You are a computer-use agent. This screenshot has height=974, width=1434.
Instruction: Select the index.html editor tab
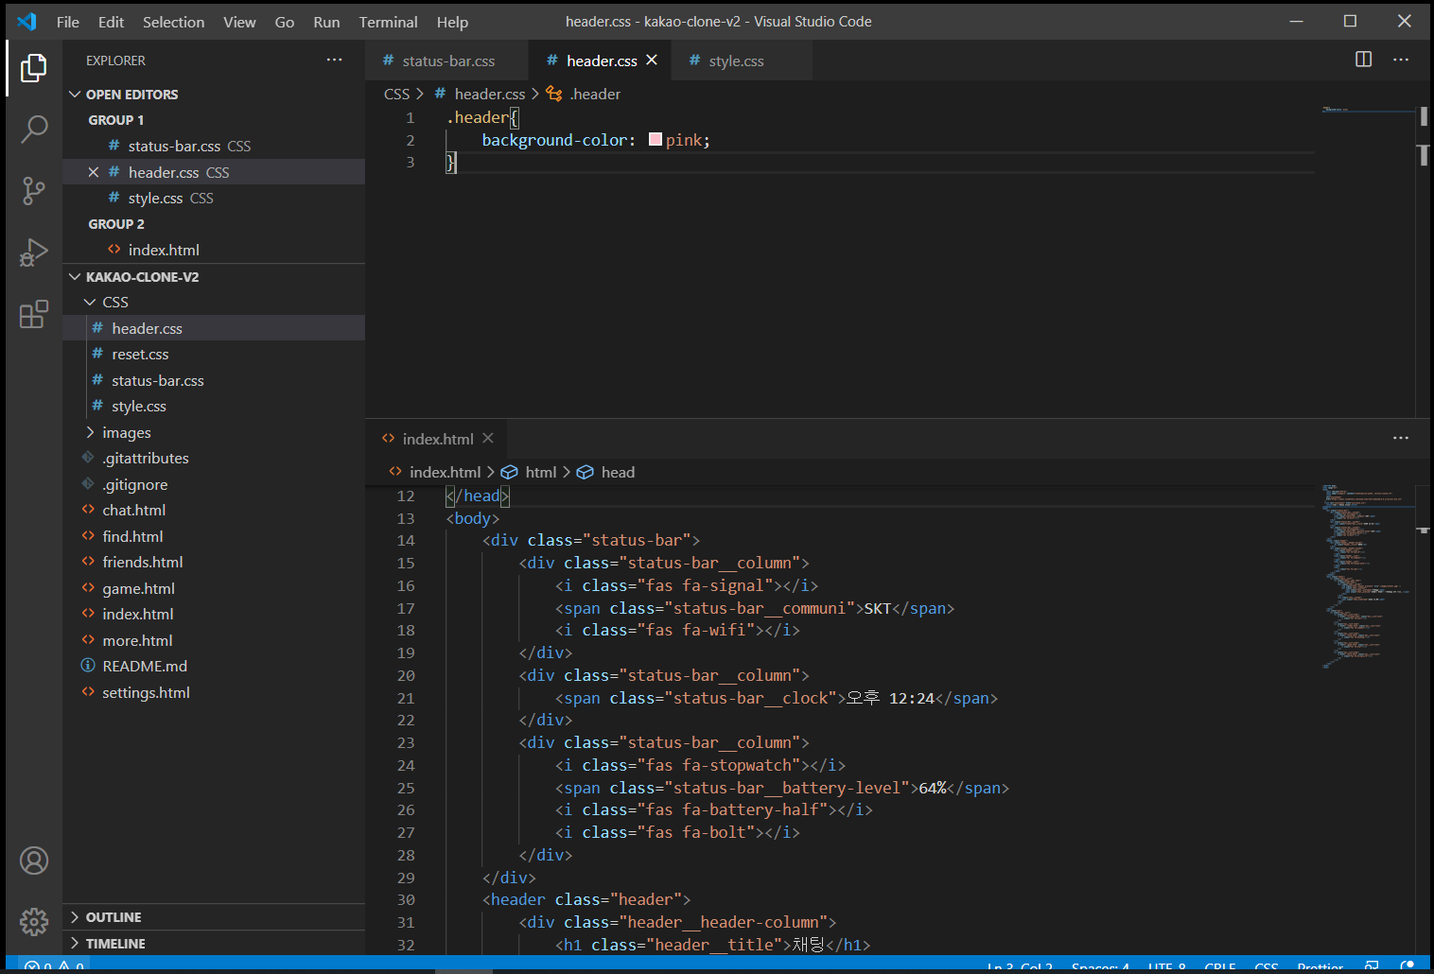(437, 439)
